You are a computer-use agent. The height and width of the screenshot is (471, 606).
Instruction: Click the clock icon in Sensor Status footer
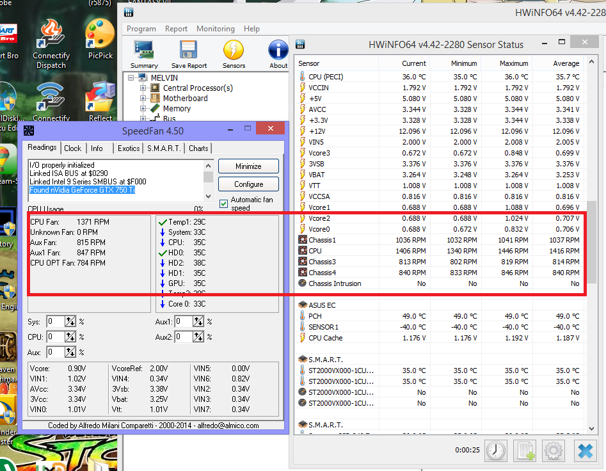pos(495,450)
